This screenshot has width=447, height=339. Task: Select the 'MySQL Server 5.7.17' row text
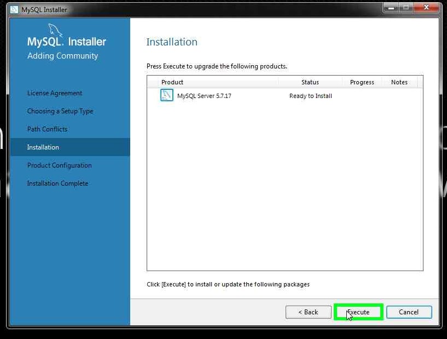point(204,96)
